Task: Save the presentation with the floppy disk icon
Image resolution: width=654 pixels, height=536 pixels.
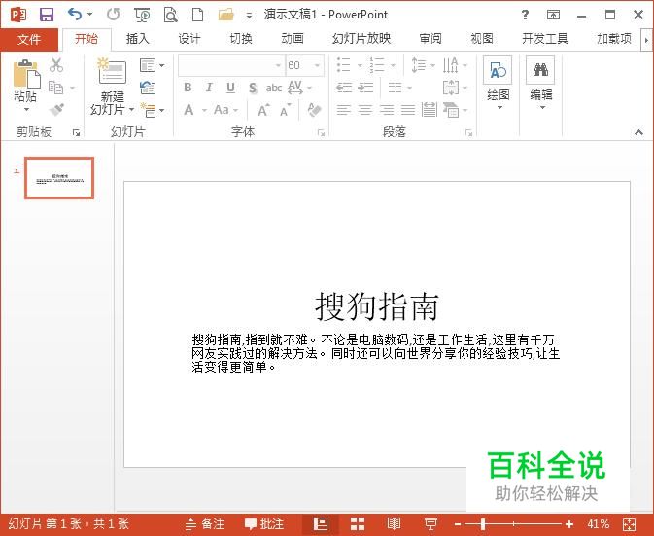Action: pyautogui.click(x=47, y=15)
